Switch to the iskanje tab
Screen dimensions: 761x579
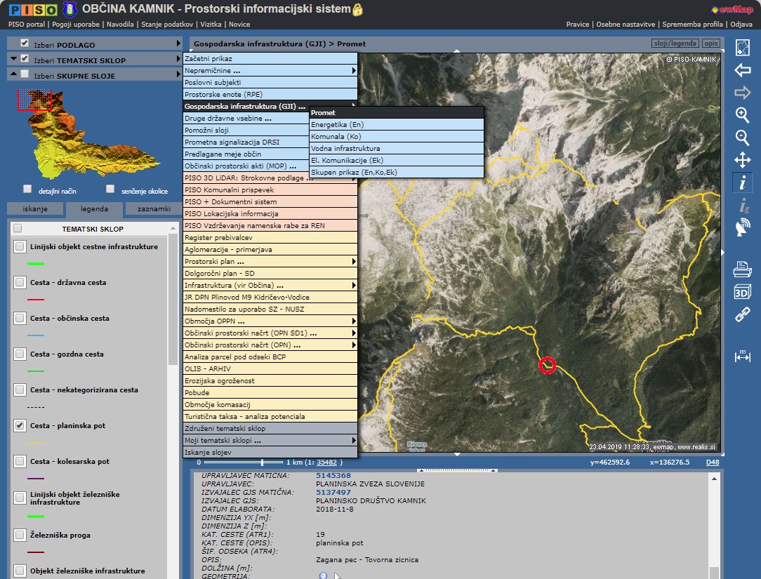click(x=35, y=209)
